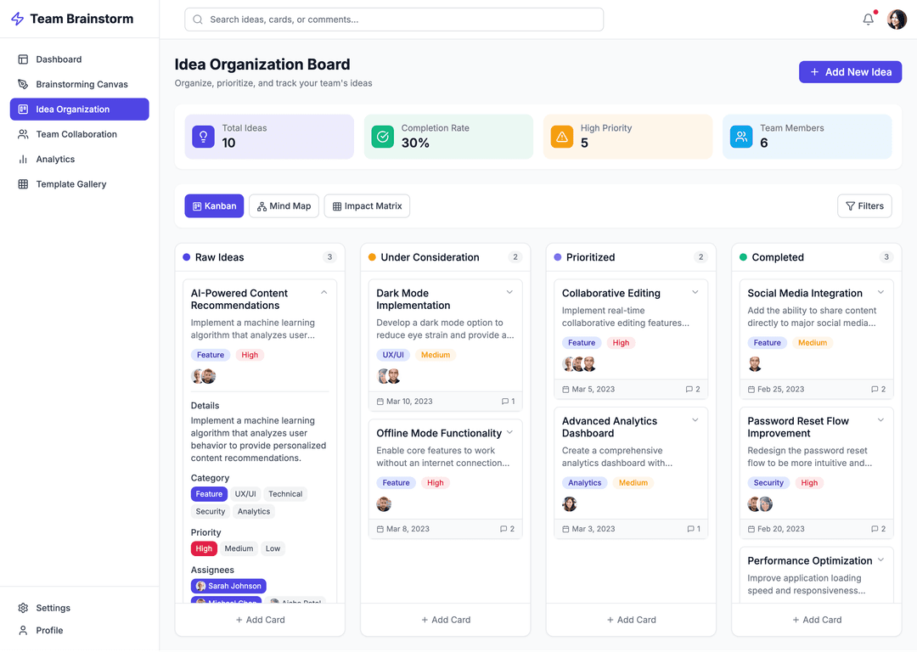Image resolution: width=917 pixels, height=652 pixels.
Task: Switch to the Mind Map view
Action: click(284, 206)
